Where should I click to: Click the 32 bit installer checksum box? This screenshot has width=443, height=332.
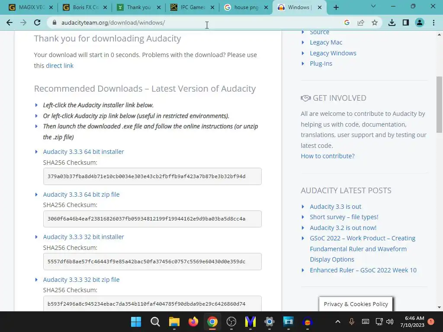[152, 262]
